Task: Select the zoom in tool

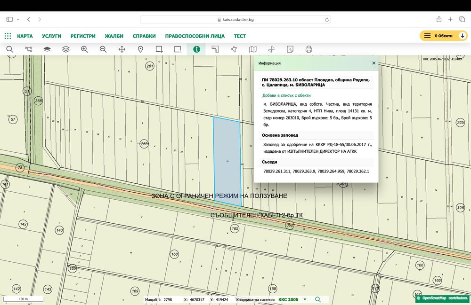Action: (84, 49)
